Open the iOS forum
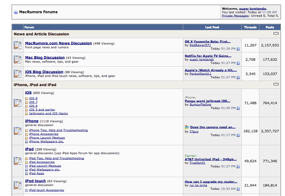285x196 pixels. 28,93
